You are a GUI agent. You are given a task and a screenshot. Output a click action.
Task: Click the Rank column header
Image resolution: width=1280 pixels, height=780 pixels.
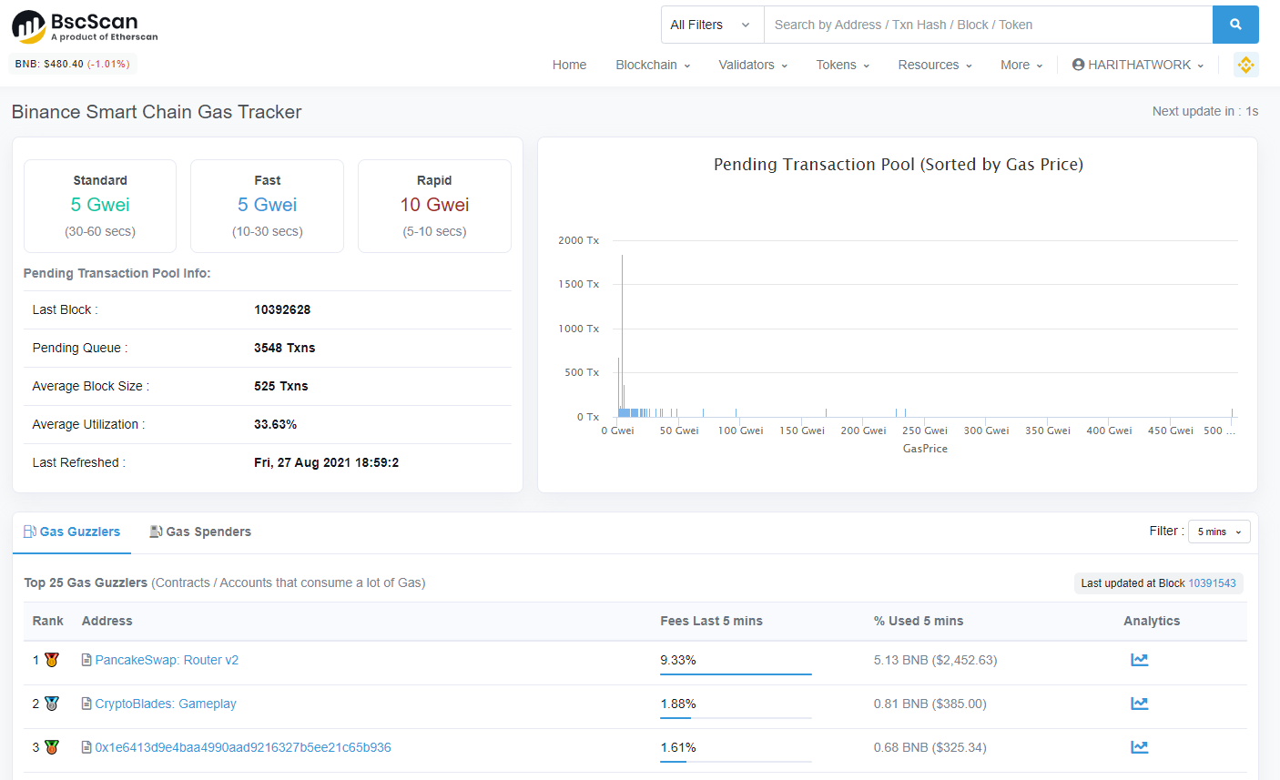click(x=47, y=621)
